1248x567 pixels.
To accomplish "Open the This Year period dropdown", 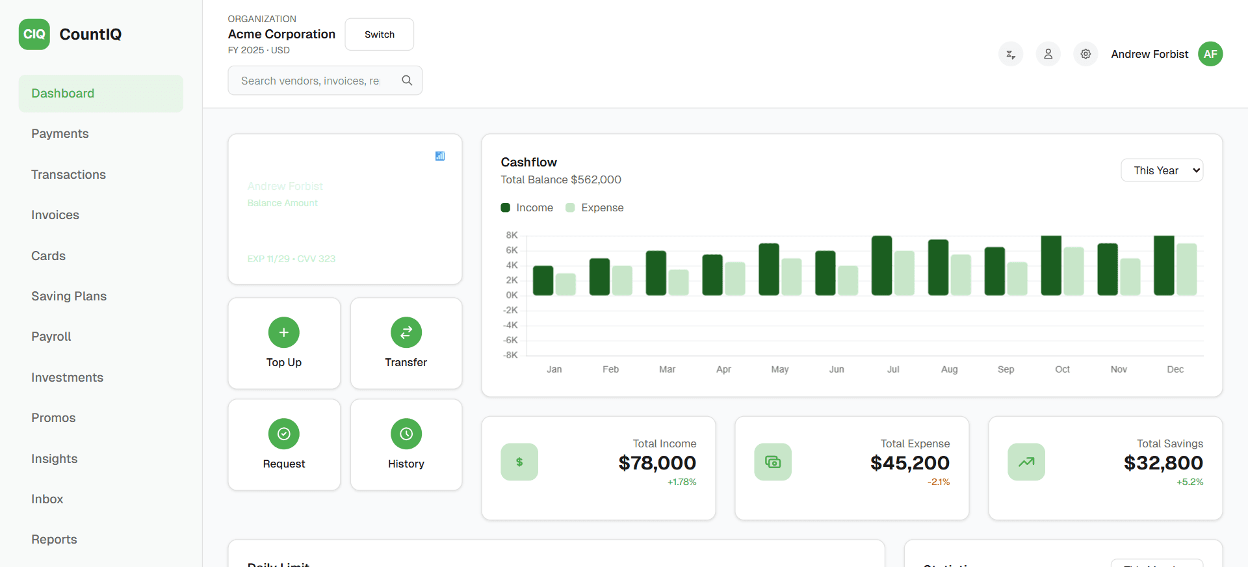I will pyautogui.click(x=1162, y=170).
